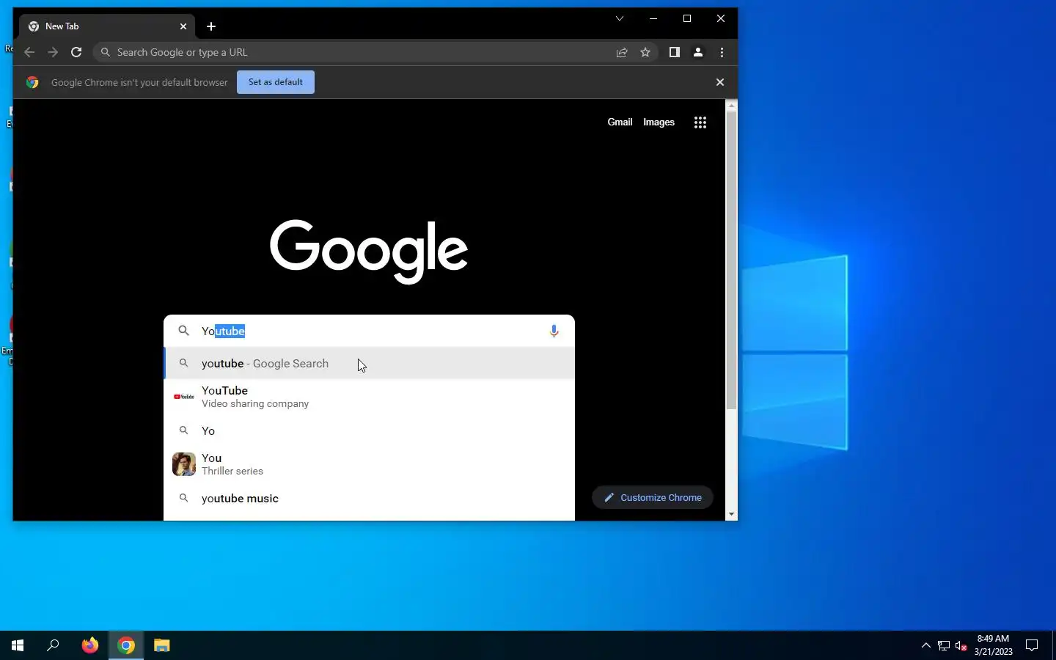Click Customize Chrome button
This screenshot has width=1056, height=660.
tap(653, 497)
